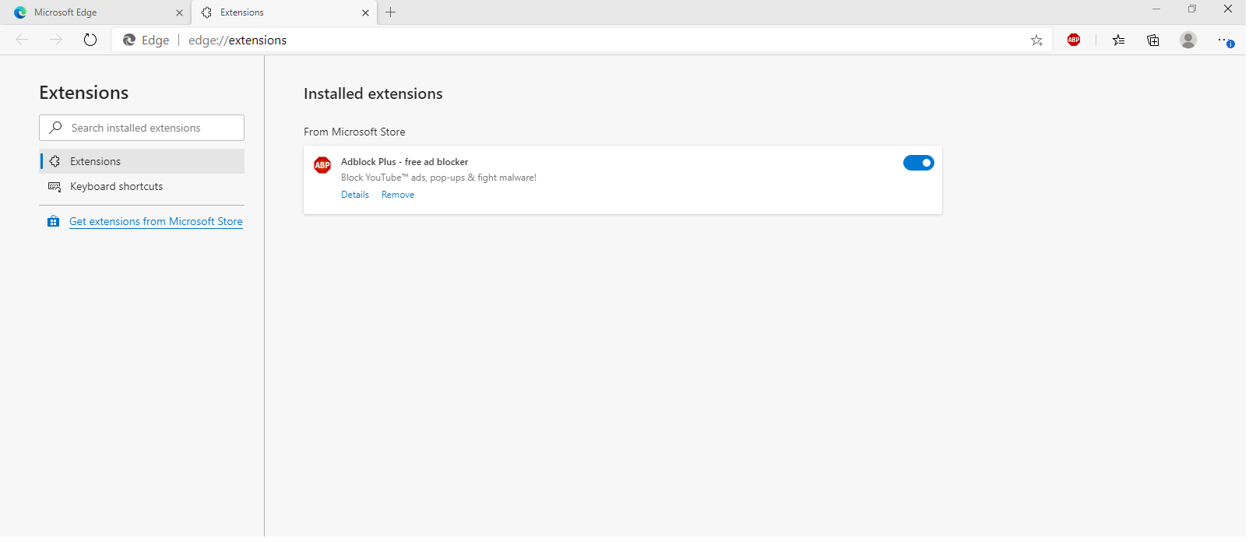Open Keyboard shortcuts in sidebar
The height and width of the screenshot is (542, 1249).
(117, 186)
